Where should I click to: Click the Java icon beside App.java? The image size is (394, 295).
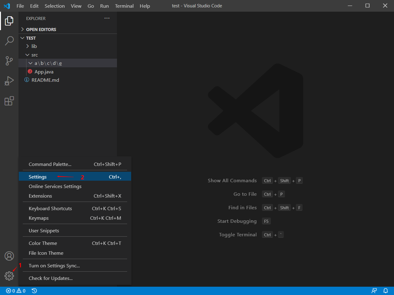click(30, 71)
